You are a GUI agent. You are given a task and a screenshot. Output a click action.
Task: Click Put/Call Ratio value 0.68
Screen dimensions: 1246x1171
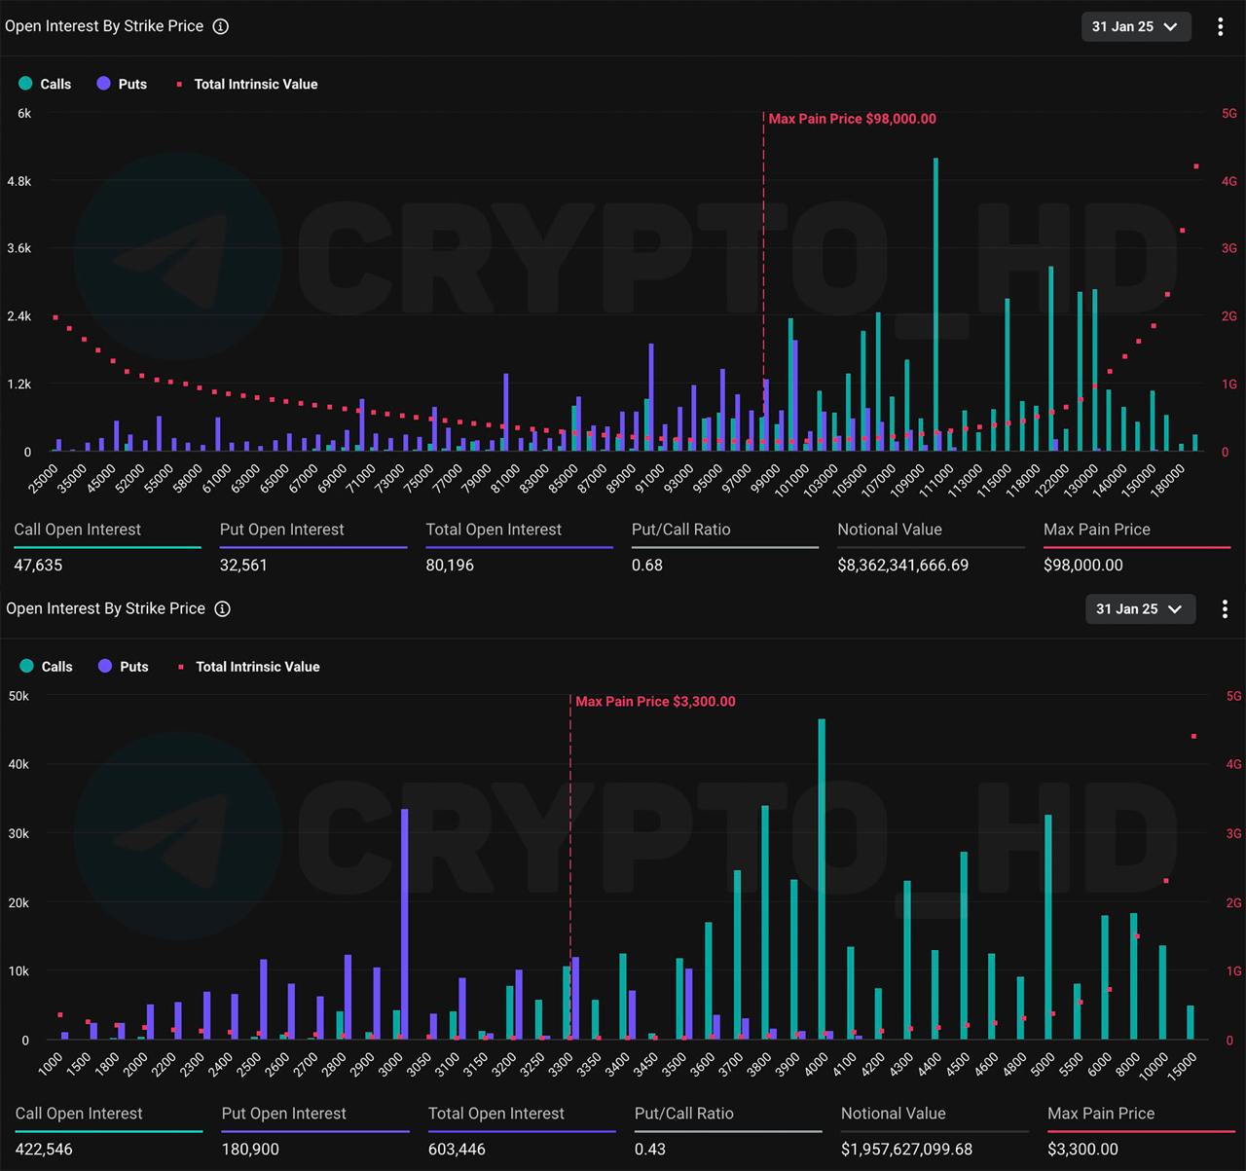[x=647, y=565]
